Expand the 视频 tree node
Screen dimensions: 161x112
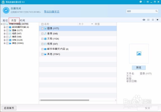coord(5,34)
